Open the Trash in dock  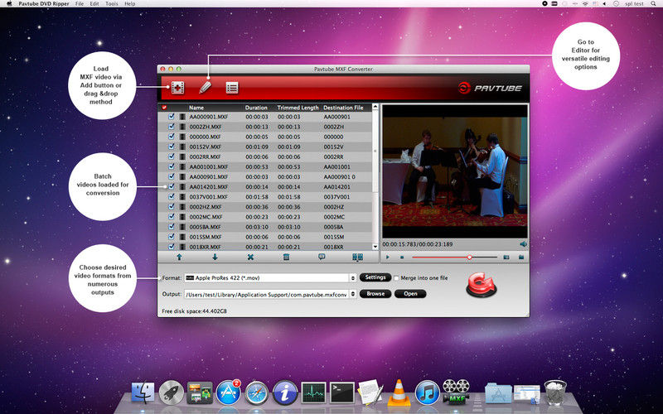tap(555, 392)
